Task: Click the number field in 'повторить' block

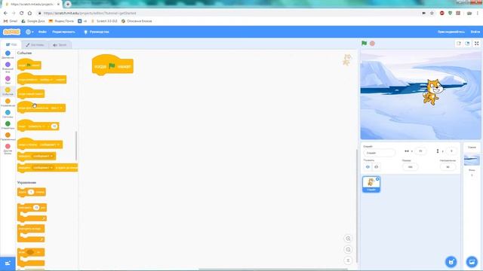Action: (36, 208)
